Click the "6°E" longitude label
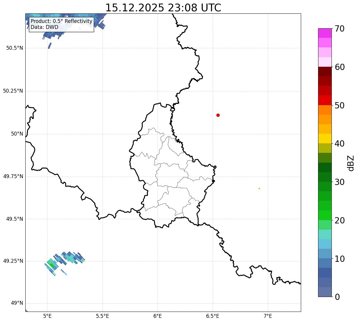This screenshot has width=358, height=322. coord(158,316)
